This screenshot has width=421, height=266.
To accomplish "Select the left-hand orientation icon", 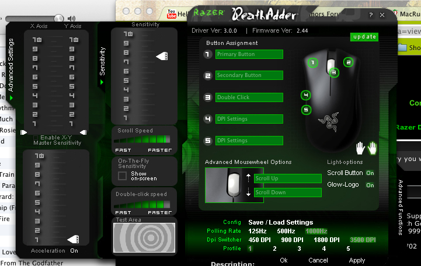I will (x=360, y=148).
